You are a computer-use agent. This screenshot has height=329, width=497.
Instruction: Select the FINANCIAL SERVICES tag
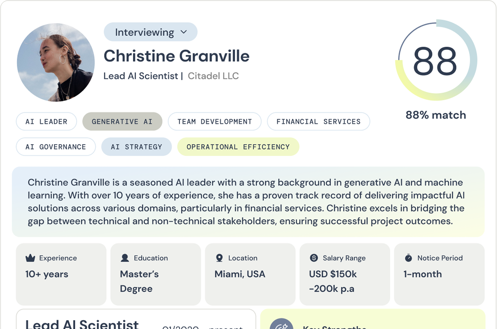(x=318, y=121)
